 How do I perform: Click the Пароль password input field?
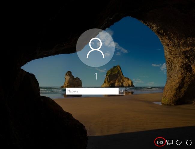coord(92,91)
